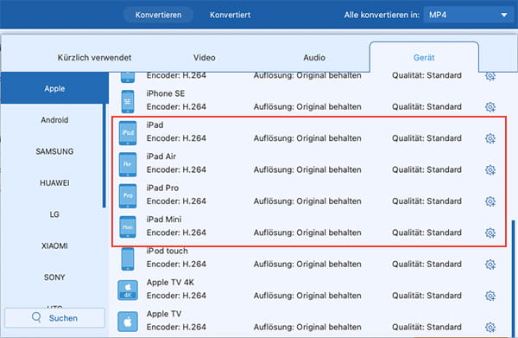Click Auflösung: Original behalten in Apple TV 4K row
Image resolution: width=518 pixels, height=338 pixels.
pos(307,296)
